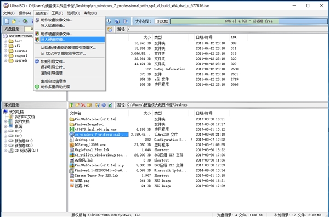Image resolution: width=329 pixels, height=217 pixels.
Task: Click the blue gear settings icon
Action: coord(104,105)
